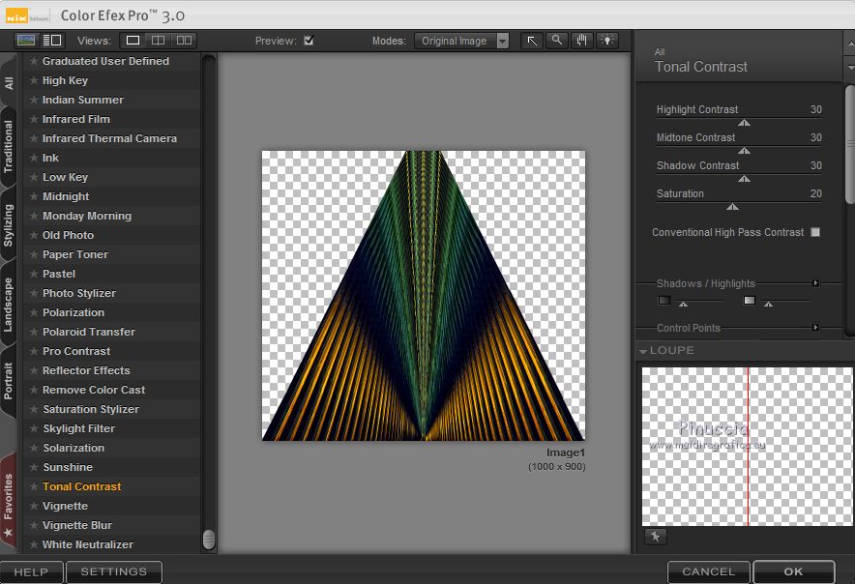Select the Pro Contrast filter

tap(76, 351)
